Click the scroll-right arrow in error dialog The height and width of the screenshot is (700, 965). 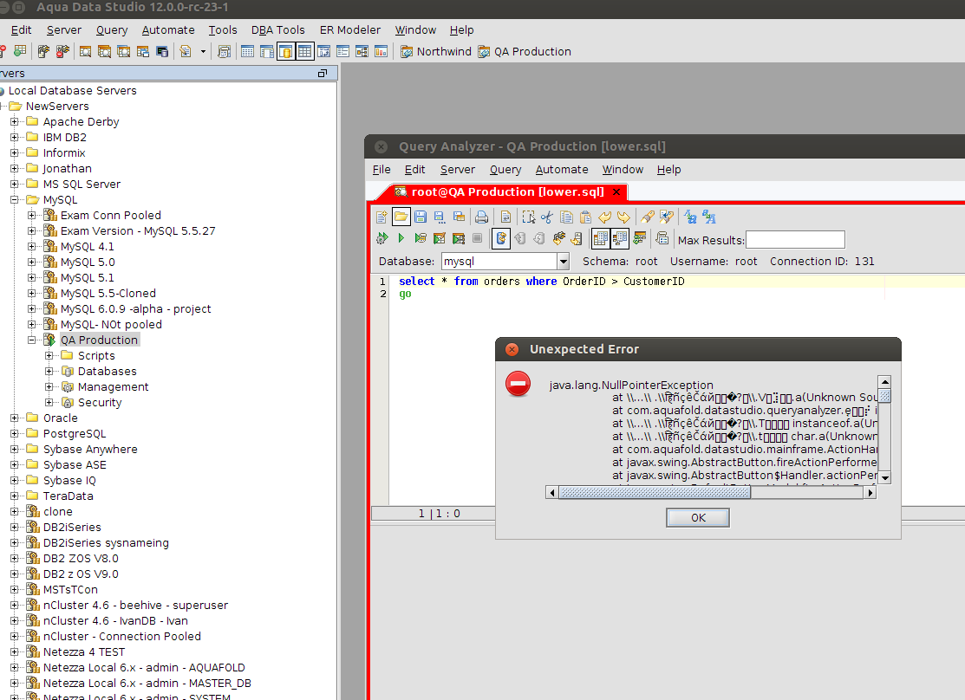pyautogui.click(x=870, y=493)
